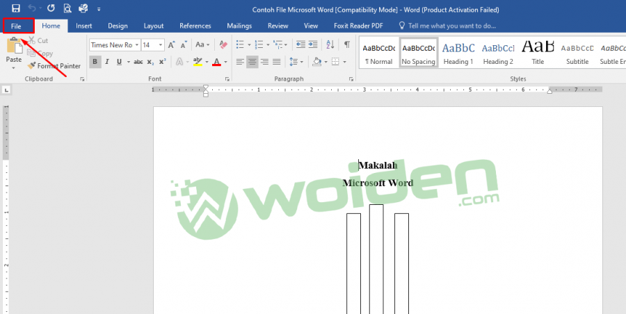This screenshot has height=314, width=626.
Task: Toggle Subscript formatting
Action: coord(150,62)
